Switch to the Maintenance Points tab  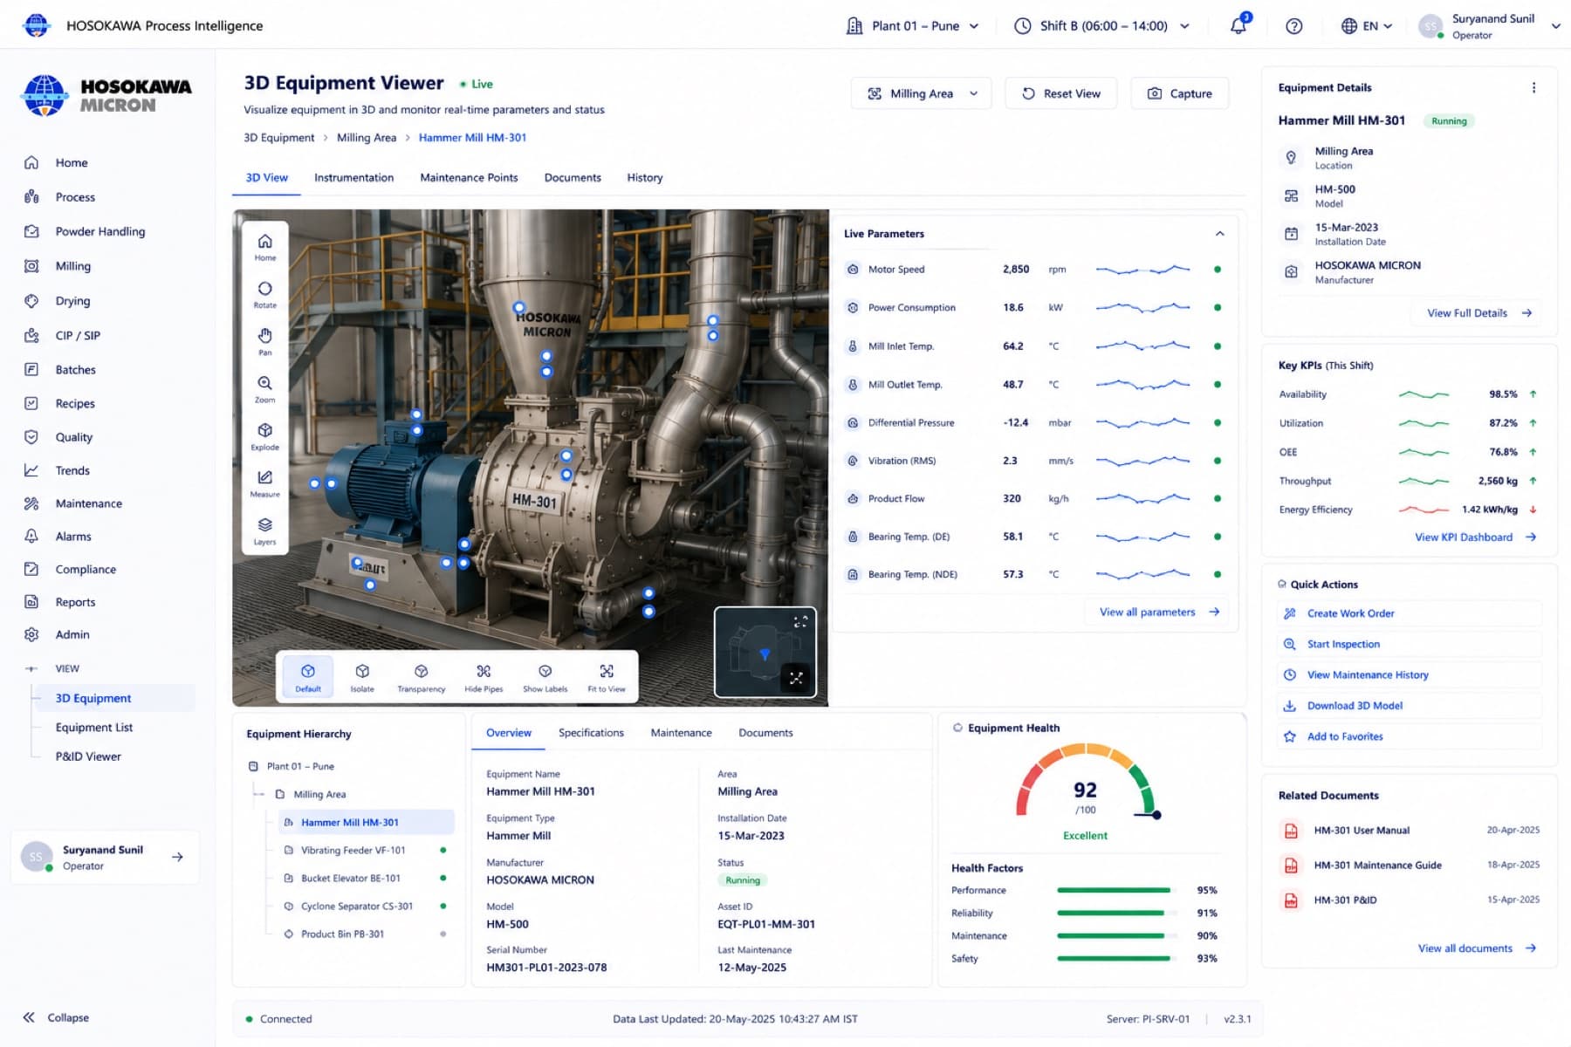pyautogui.click(x=469, y=177)
